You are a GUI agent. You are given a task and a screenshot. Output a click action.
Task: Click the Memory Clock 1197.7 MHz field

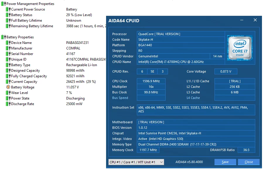tap(148, 150)
